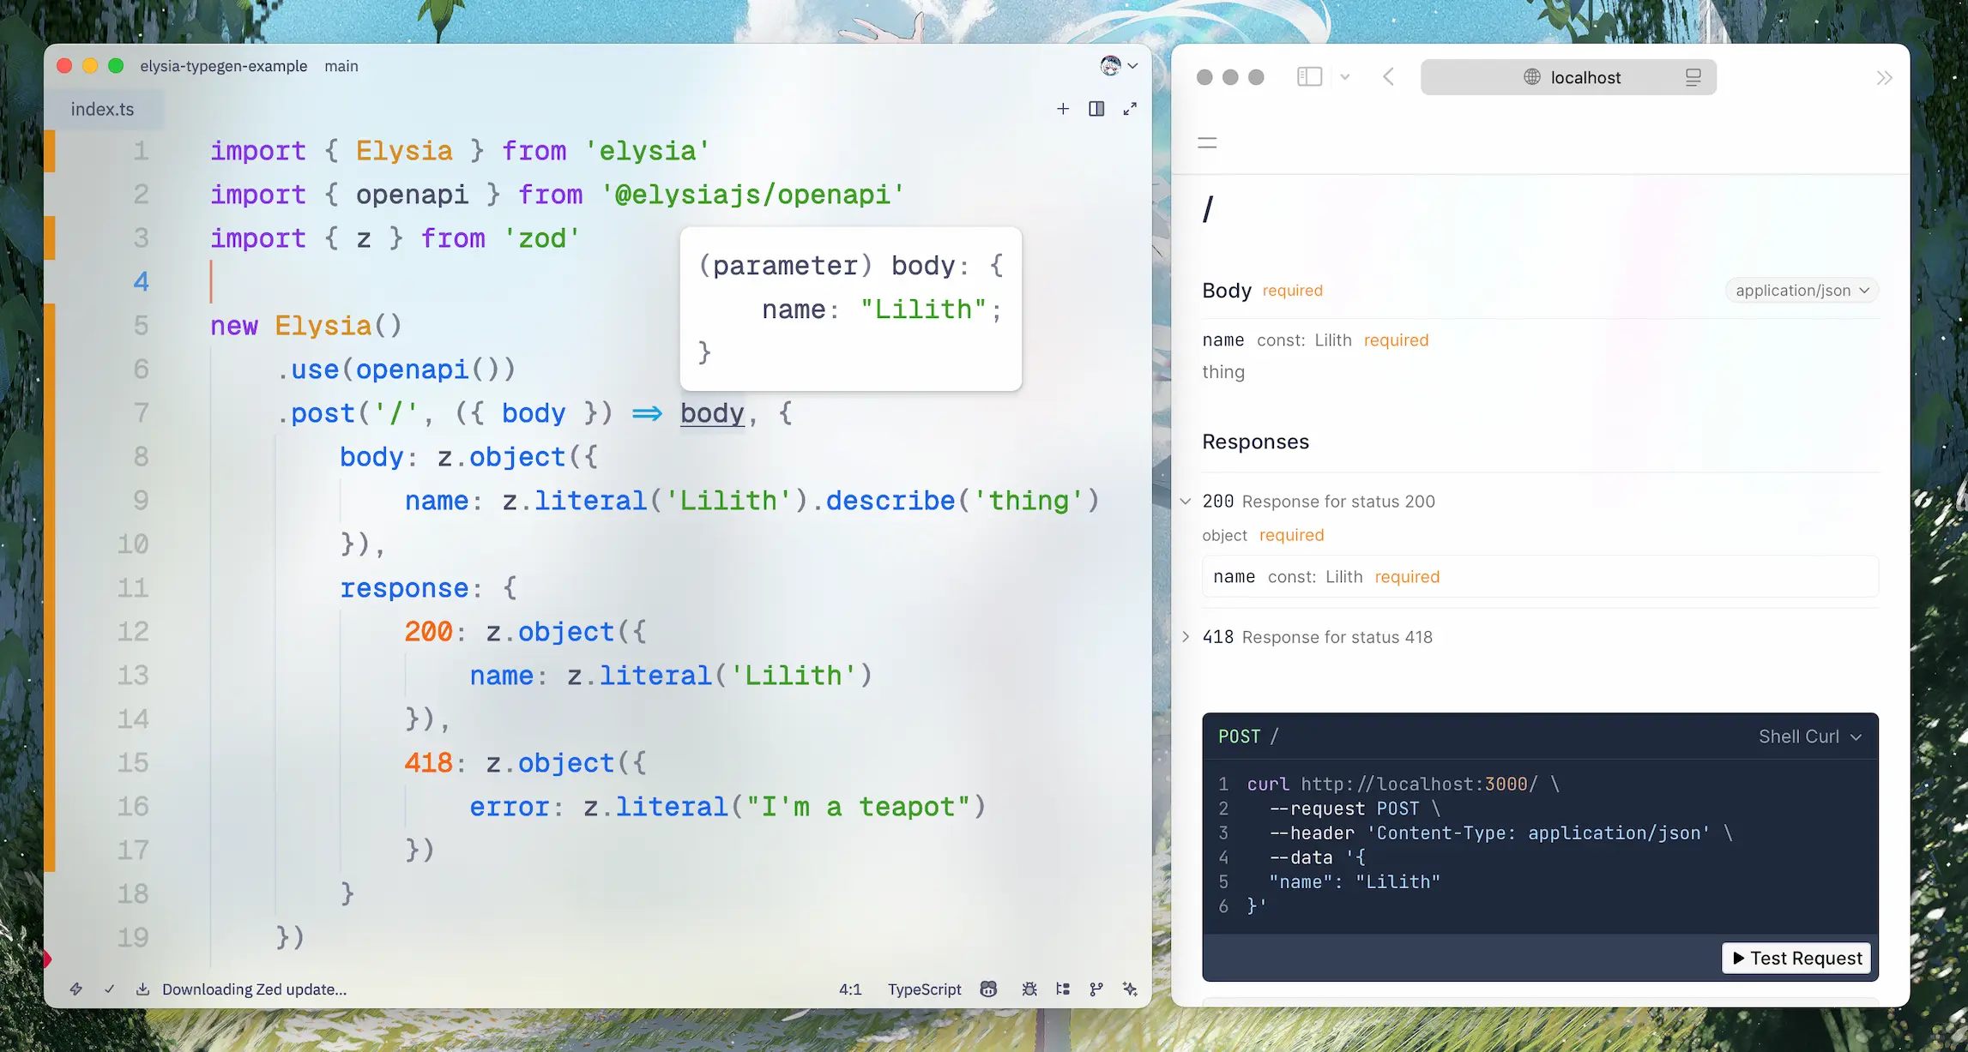Click the browser back arrow

(x=1388, y=77)
